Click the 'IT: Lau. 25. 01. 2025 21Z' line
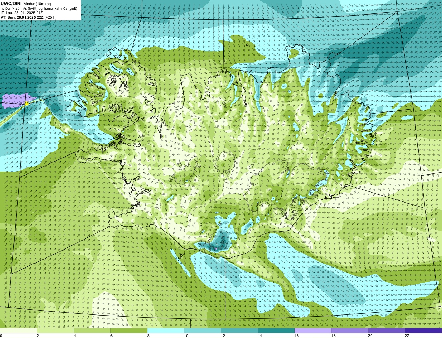Image resolution: width=442 pixels, height=338 pixels. tap(22, 13)
